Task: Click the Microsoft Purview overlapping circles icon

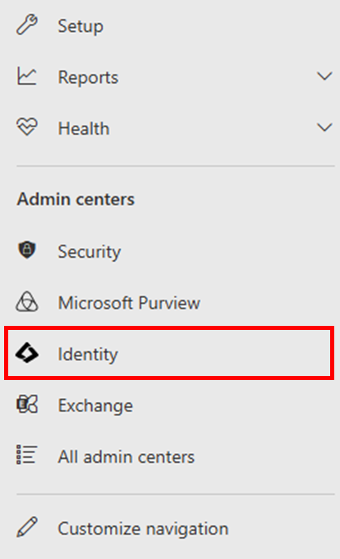Action: pos(27,301)
